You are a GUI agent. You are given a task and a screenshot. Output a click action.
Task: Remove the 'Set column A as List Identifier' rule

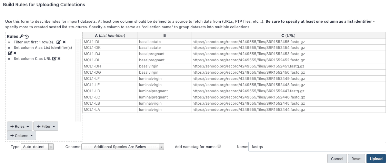15,53
